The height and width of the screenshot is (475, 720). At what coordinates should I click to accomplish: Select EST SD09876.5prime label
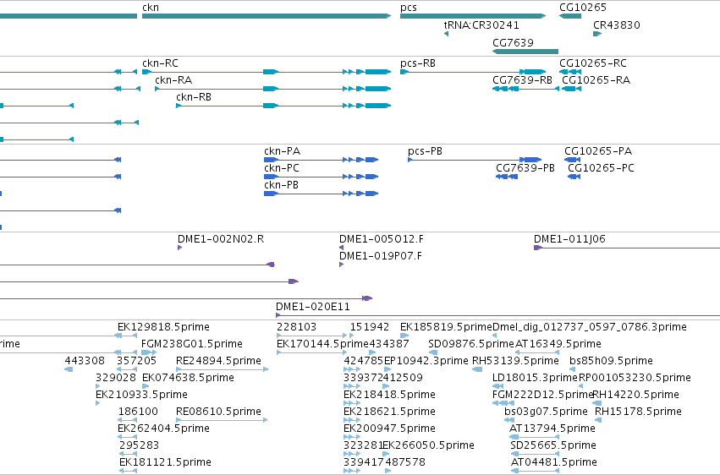[x=471, y=344]
